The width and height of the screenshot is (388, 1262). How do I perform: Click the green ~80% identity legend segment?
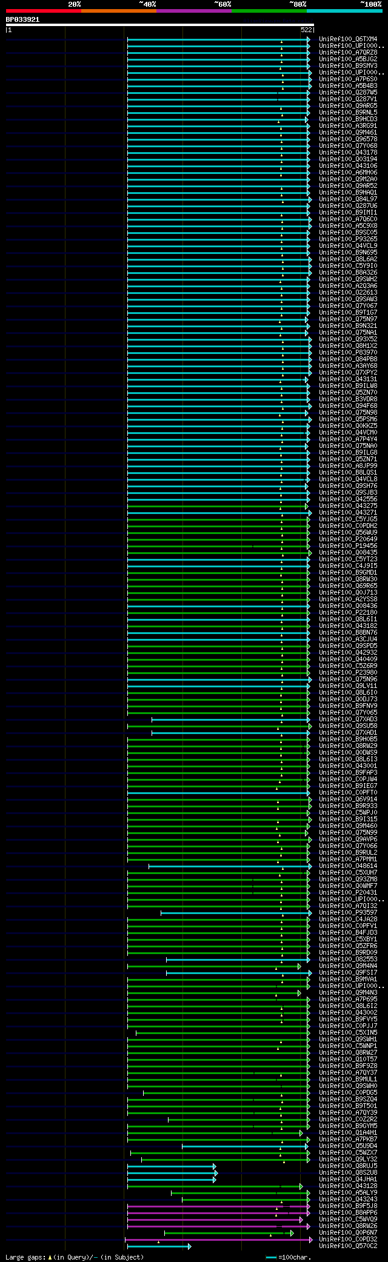pyautogui.click(x=269, y=11)
